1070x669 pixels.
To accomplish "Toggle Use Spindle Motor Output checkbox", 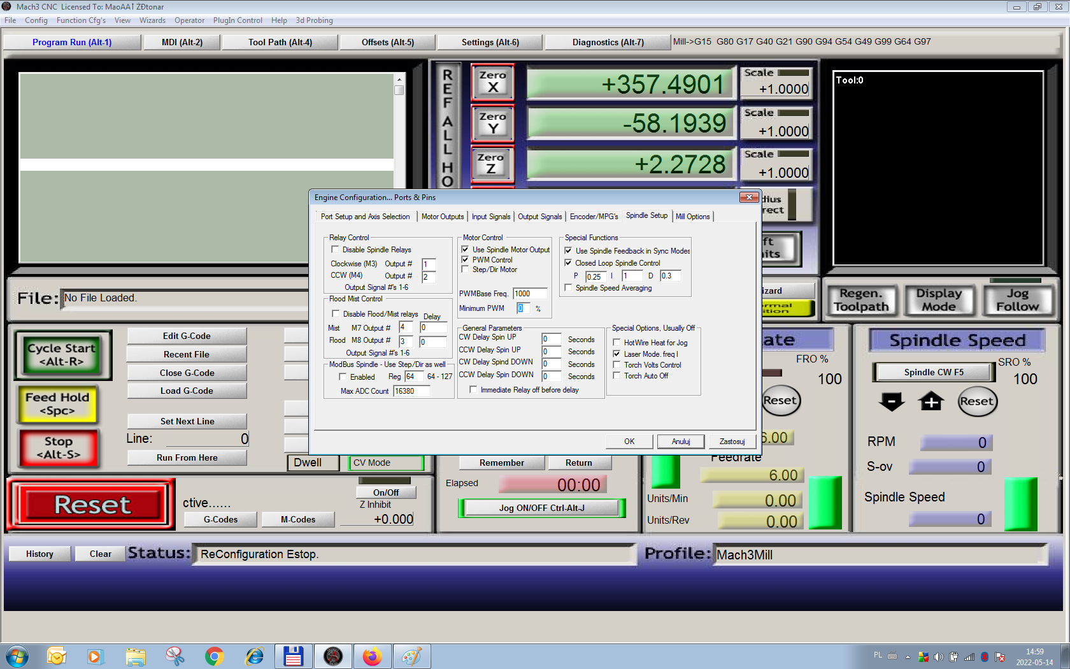I will coord(465,250).
